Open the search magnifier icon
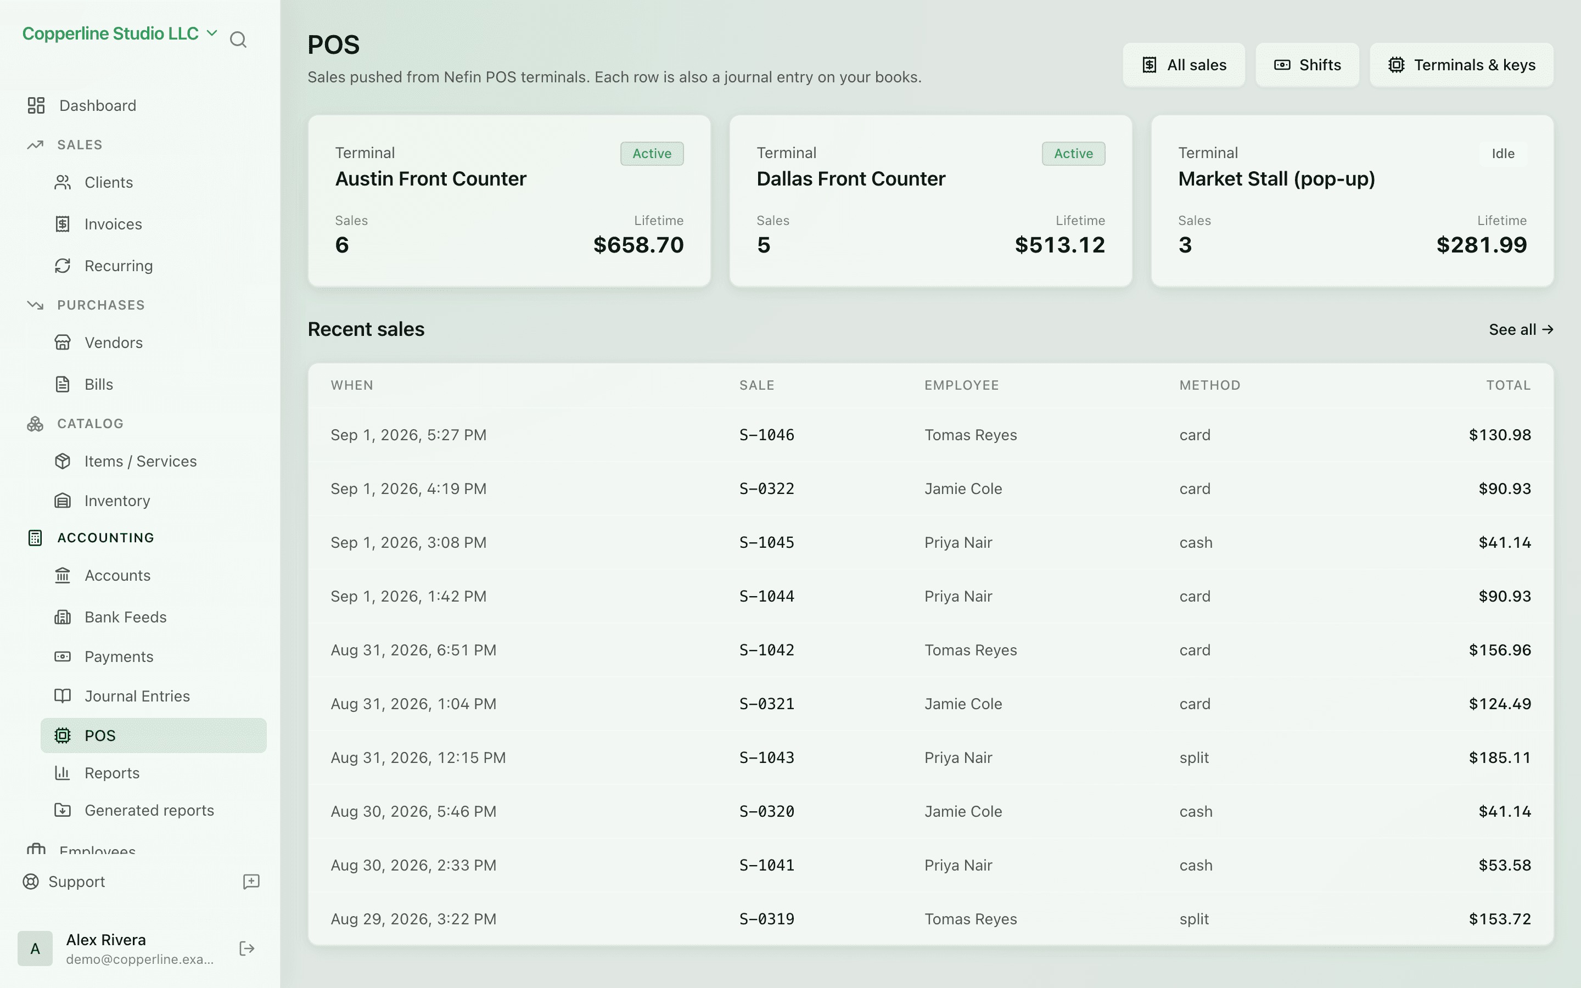This screenshot has height=988, width=1581. coord(238,40)
